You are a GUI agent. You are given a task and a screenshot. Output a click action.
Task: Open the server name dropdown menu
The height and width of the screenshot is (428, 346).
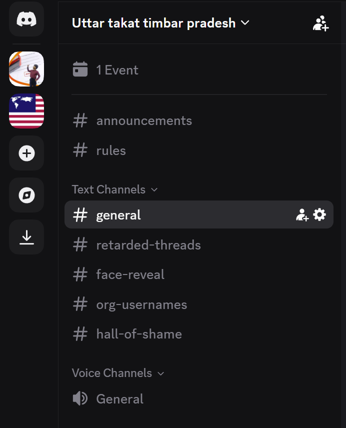(245, 22)
